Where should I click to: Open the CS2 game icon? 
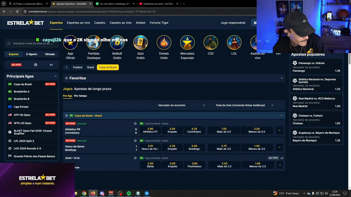[x=211, y=43]
